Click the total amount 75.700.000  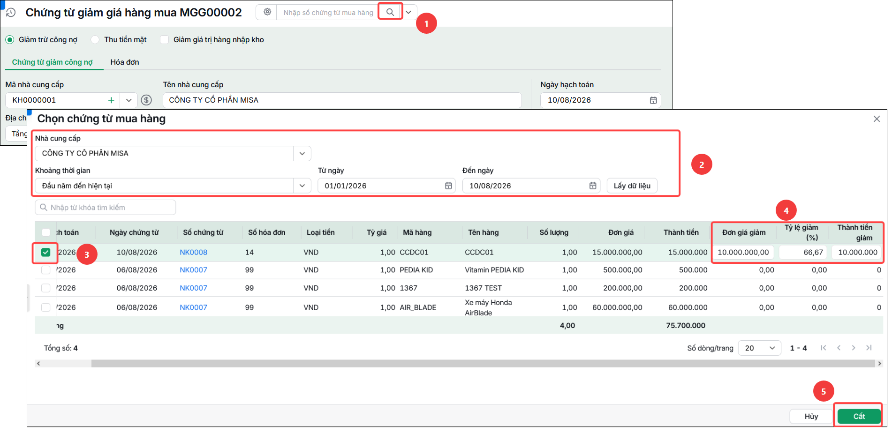pyautogui.click(x=686, y=326)
